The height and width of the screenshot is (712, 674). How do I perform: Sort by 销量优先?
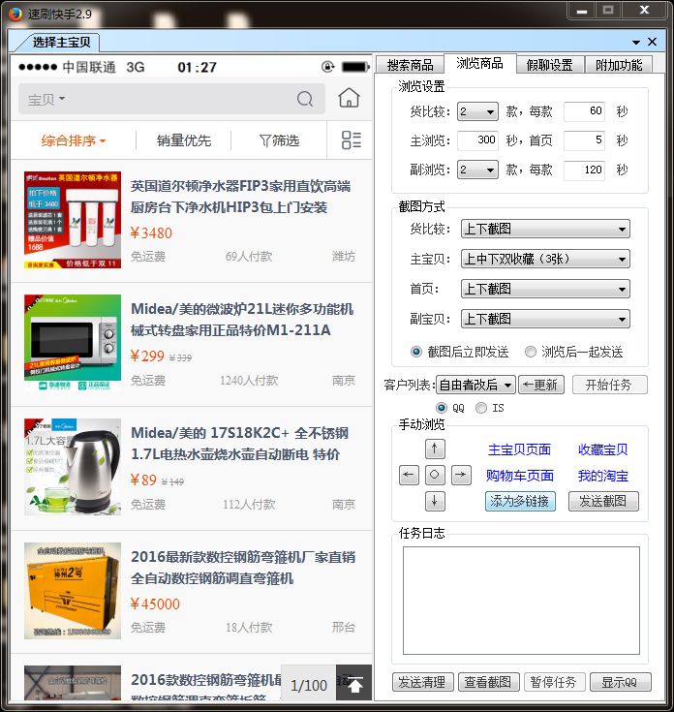[184, 140]
